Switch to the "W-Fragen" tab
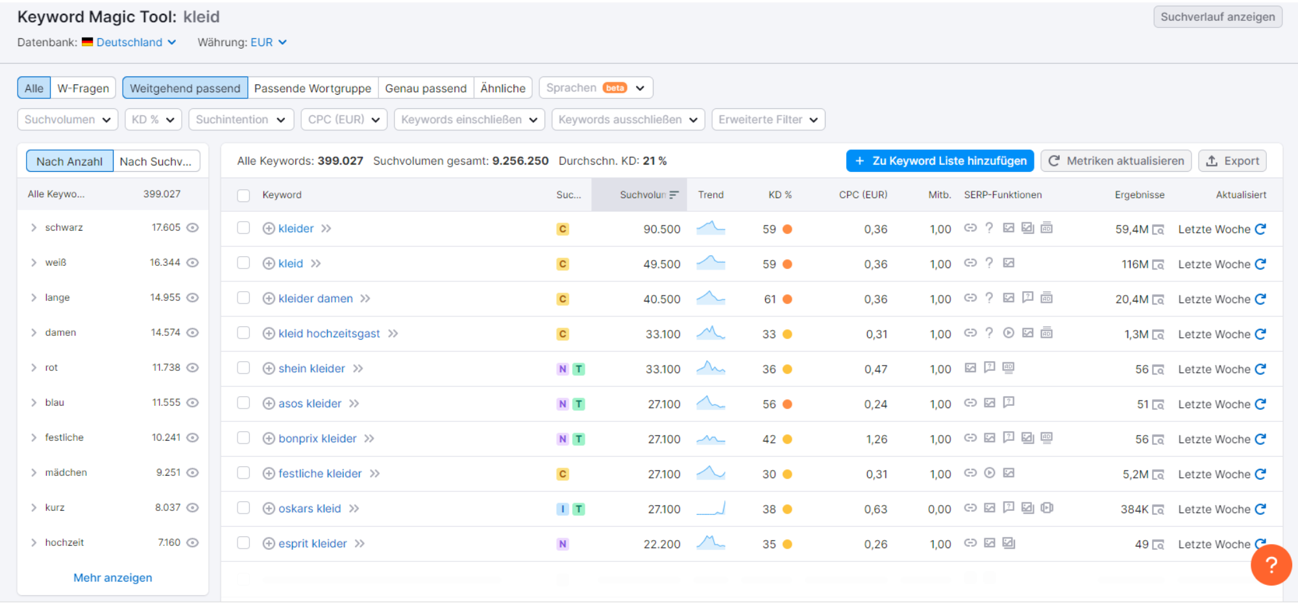1298x603 pixels. tap(83, 88)
